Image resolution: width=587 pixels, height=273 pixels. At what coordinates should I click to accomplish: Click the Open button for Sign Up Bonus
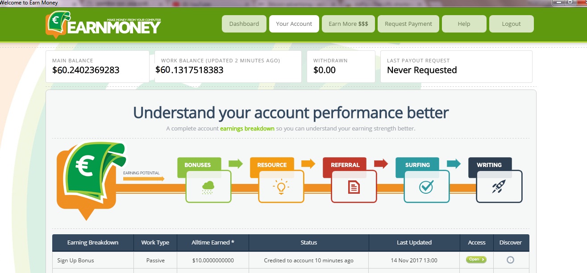coord(476,260)
